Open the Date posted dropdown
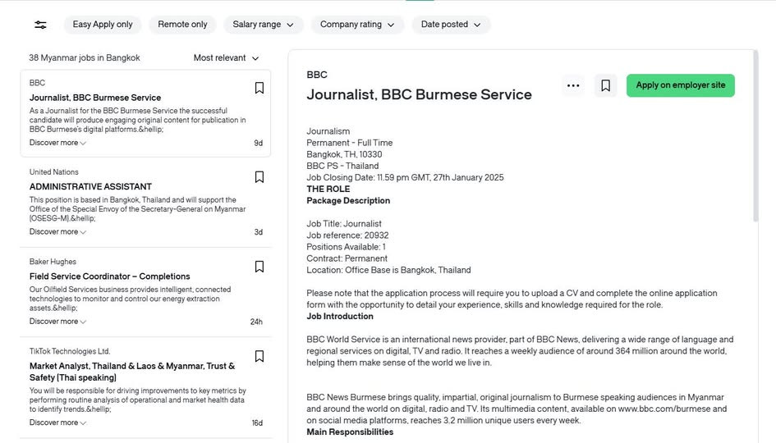Image resolution: width=776 pixels, height=443 pixels. click(451, 25)
